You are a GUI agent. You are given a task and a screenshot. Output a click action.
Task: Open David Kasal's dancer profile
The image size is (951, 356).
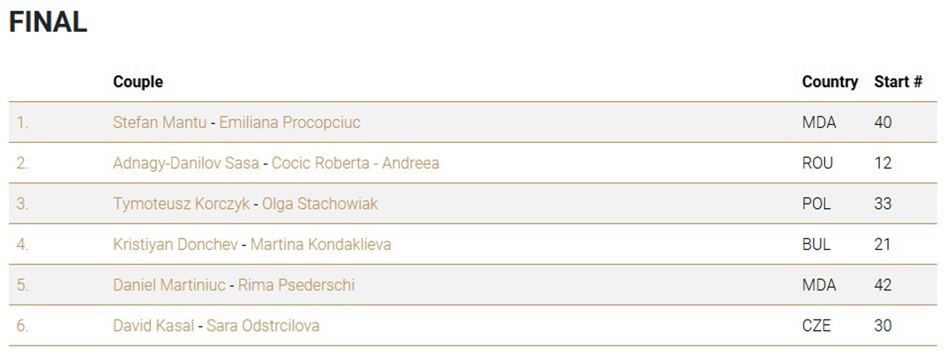click(153, 326)
